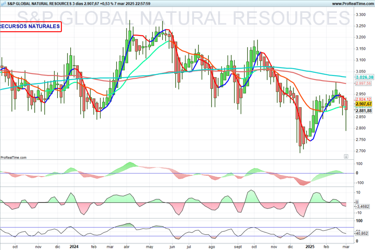Screen dimensions: 375x250
Task: Click the 2.800 price axis label
Action: pos(361,128)
